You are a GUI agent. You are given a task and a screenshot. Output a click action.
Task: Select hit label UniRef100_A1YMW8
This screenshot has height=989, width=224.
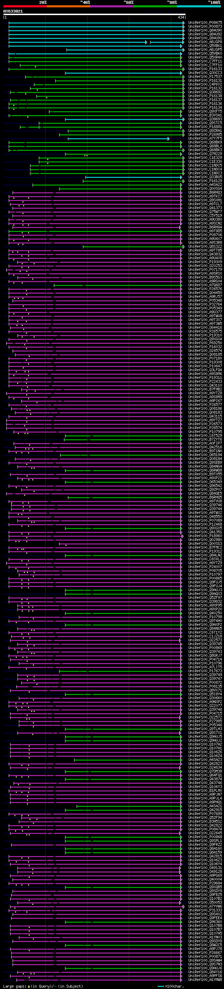point(205,980)
